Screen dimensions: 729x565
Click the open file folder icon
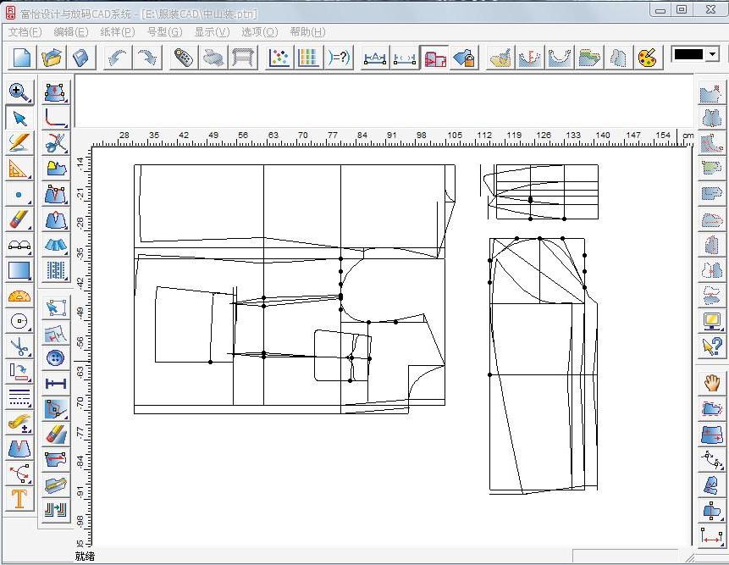coord(52,58)
